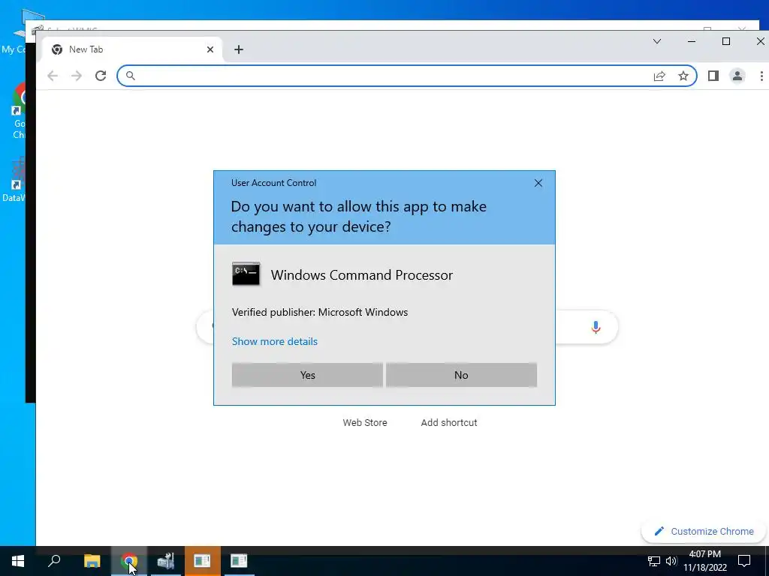Go forward in Chrome
769x576 pixels.
[77, 76]
